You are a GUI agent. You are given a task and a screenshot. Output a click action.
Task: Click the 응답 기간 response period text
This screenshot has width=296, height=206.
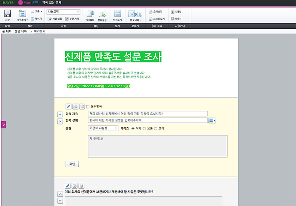pos(98,86)
